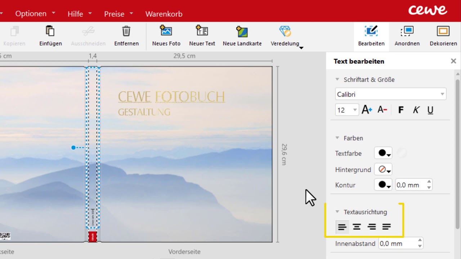The height and width of the screenshot is (259, 461).
Task: Collapse the Schriftart & Größe section
Action: pyautogui.click(x=337, y=79)
